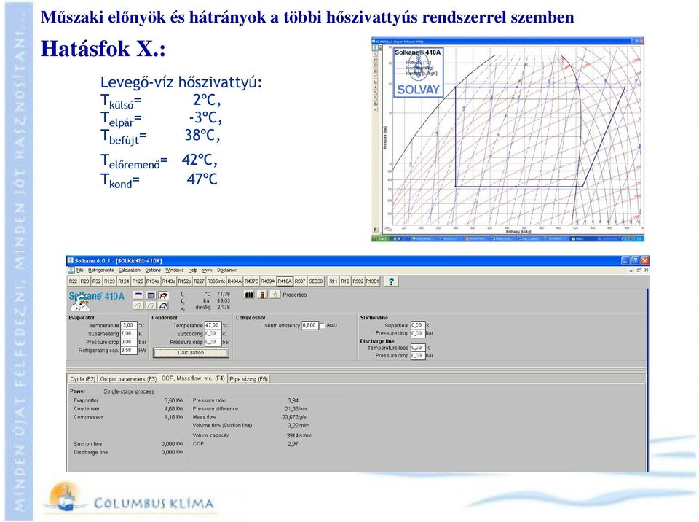Switch to the Output parameters (F3) tab
The image size is (699, 522).
click(x=128, y=378)
